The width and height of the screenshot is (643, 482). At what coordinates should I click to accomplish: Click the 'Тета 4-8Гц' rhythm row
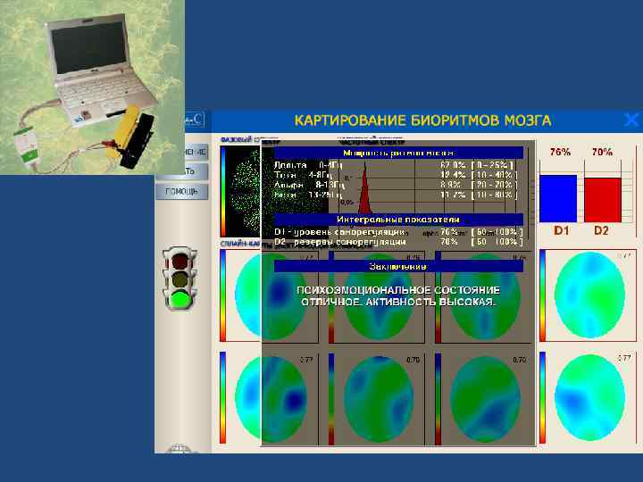coord(397,175)
